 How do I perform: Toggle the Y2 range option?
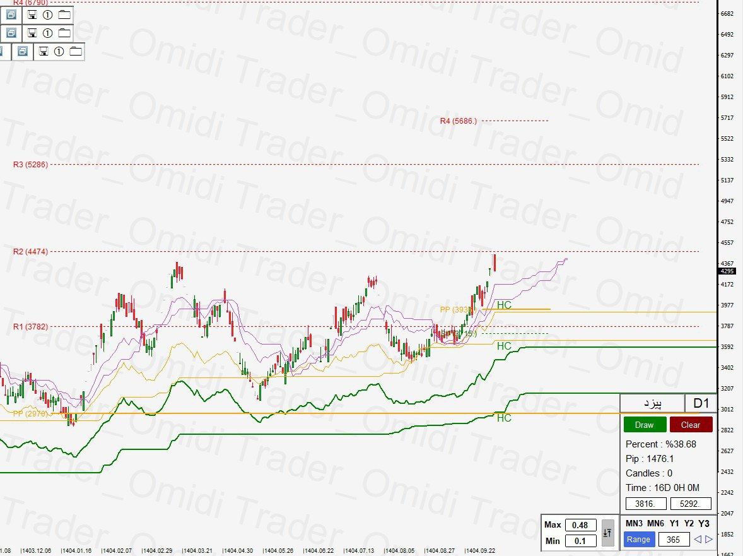pos(688,524)
